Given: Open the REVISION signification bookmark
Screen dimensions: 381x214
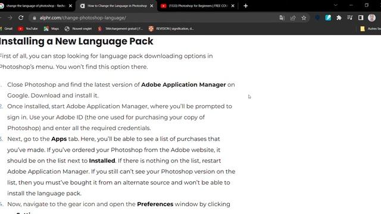Looking at the screenshot, I should [171, 29].
